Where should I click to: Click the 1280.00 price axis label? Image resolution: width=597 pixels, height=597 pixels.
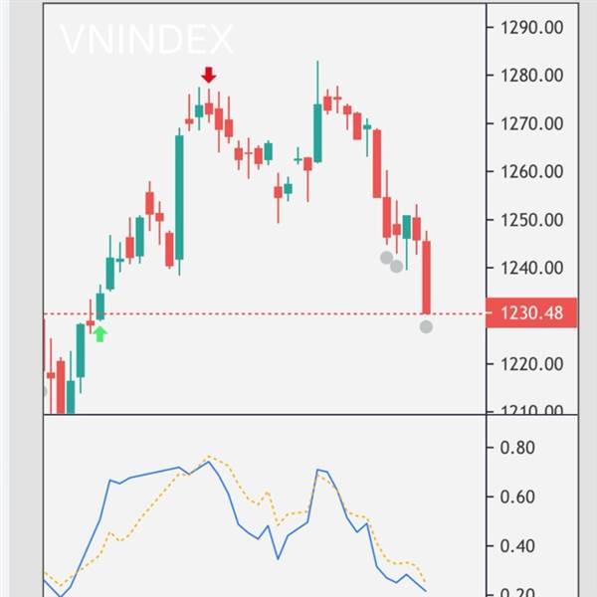pos(532,76)
